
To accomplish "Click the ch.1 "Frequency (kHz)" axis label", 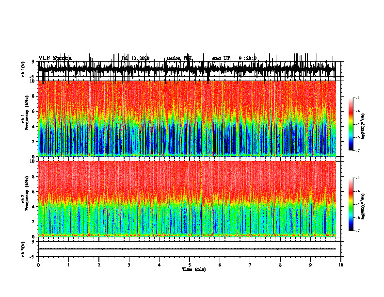I will click(x=27, y=113).
